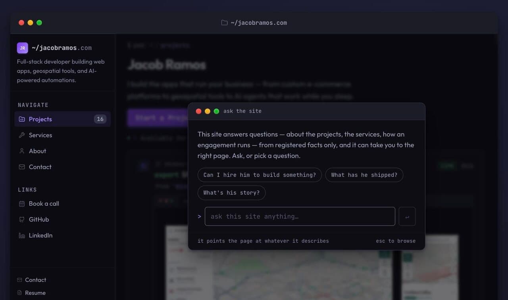Click the NAVIGATE section heading
This screenshot has height=300, width=508.
click(x=33, y=105)
